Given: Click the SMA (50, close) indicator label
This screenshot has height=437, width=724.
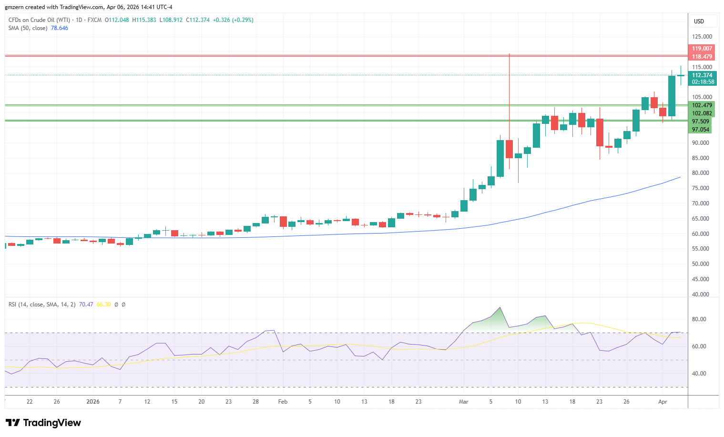Looking at the screenshot, I should click(x=28, y=28).
